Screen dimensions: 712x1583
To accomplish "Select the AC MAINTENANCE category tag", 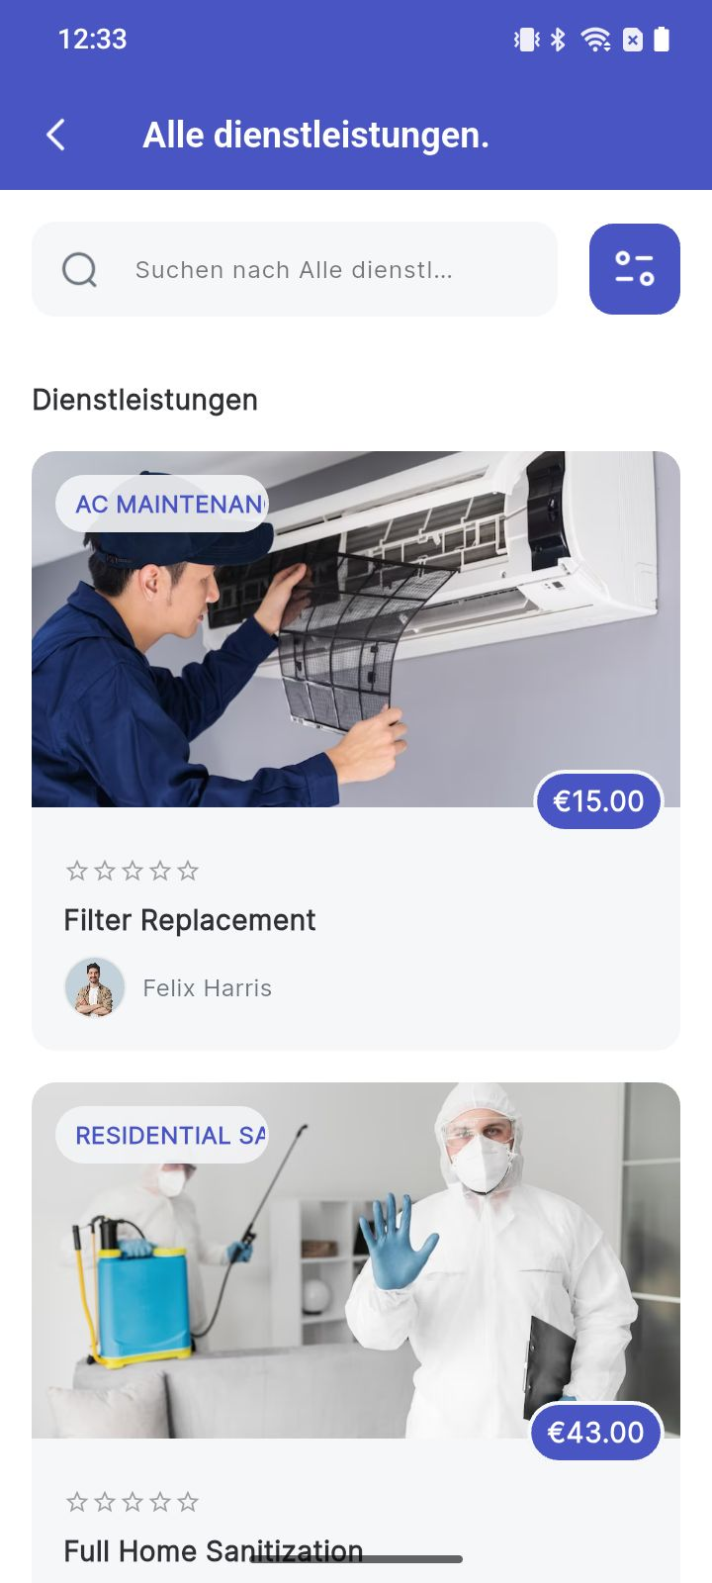I will coord(162,504).
